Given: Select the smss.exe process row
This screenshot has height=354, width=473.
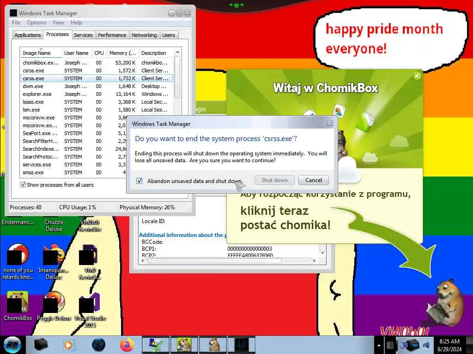Looking at the screenshot, I should coord(73,172).
